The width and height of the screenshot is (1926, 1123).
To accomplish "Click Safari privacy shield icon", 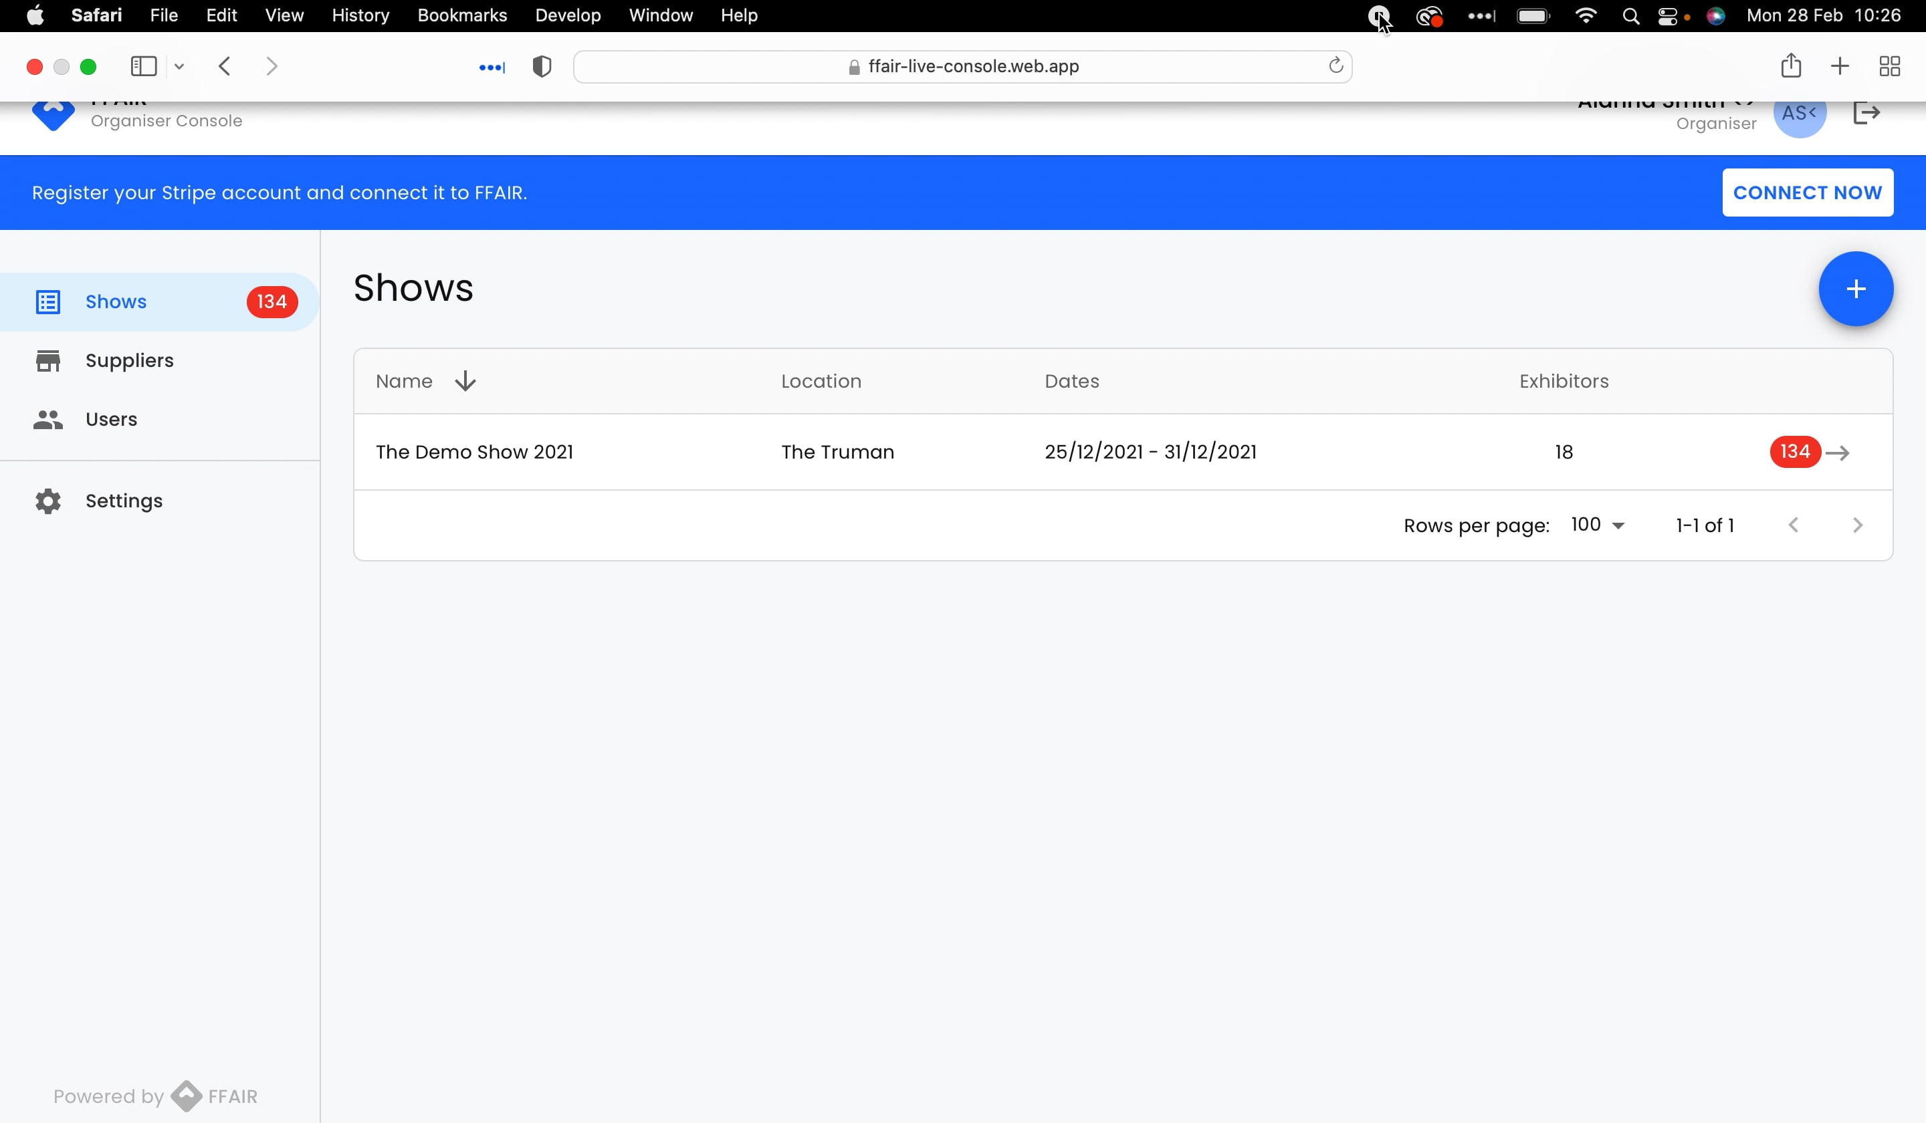I will coord(542,66).
